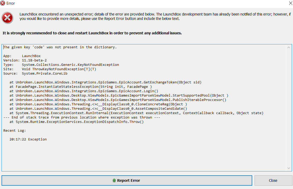Click the 'given key code was not present' line
Screen dimensions: 293x189
(x=60, y=47)
